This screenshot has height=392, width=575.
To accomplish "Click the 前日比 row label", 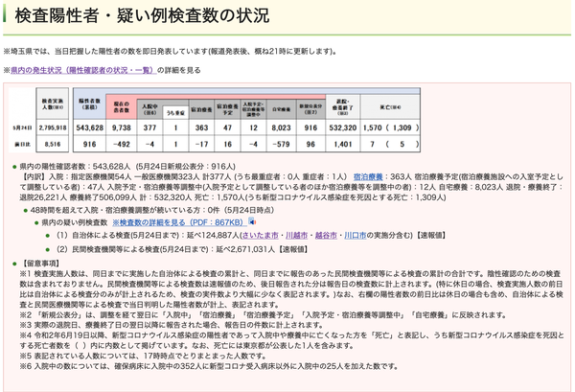I will [22, 144].
